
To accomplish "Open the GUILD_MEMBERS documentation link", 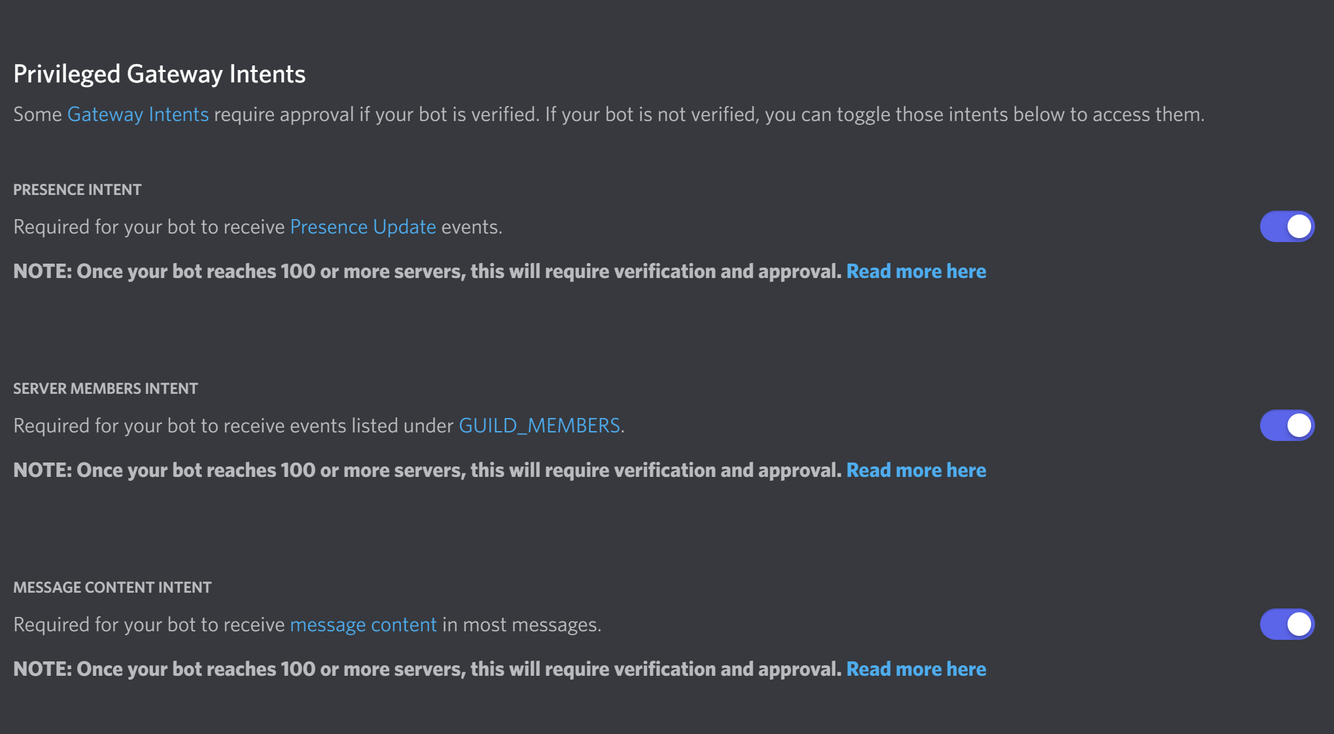I will (540, 426).
